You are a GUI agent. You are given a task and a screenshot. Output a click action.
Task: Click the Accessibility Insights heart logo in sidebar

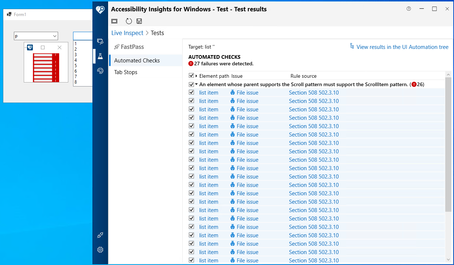(x=100, y=9)
